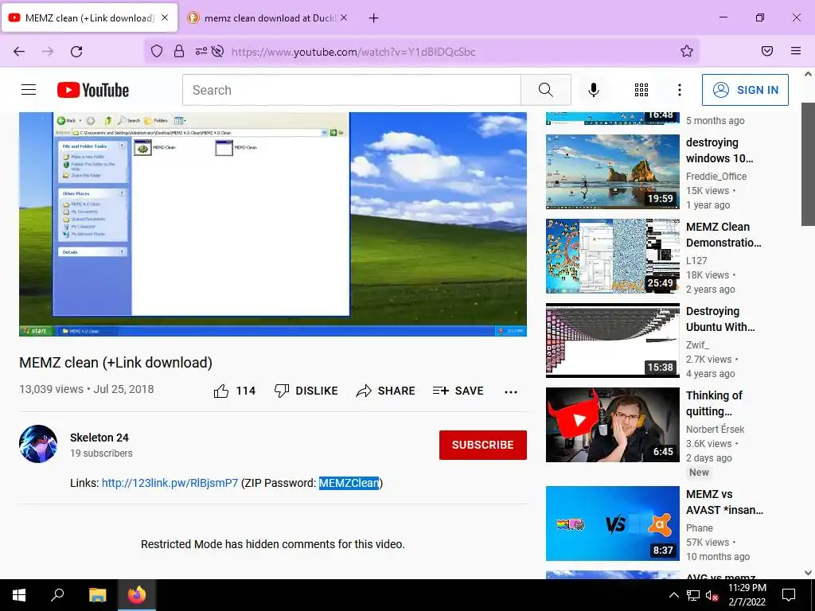Open Windows taskbar search

click(x=57, y=595)
